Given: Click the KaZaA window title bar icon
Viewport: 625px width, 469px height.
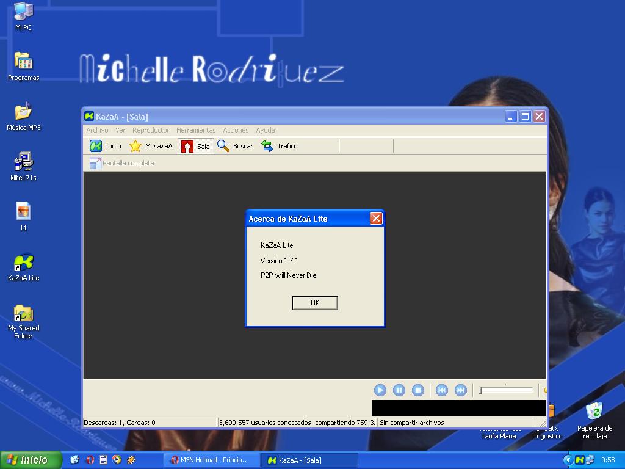Looking at the screenshot, I should coord(89,116).
